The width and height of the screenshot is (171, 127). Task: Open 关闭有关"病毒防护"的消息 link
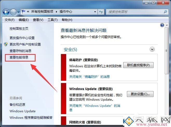pos(90,77)
